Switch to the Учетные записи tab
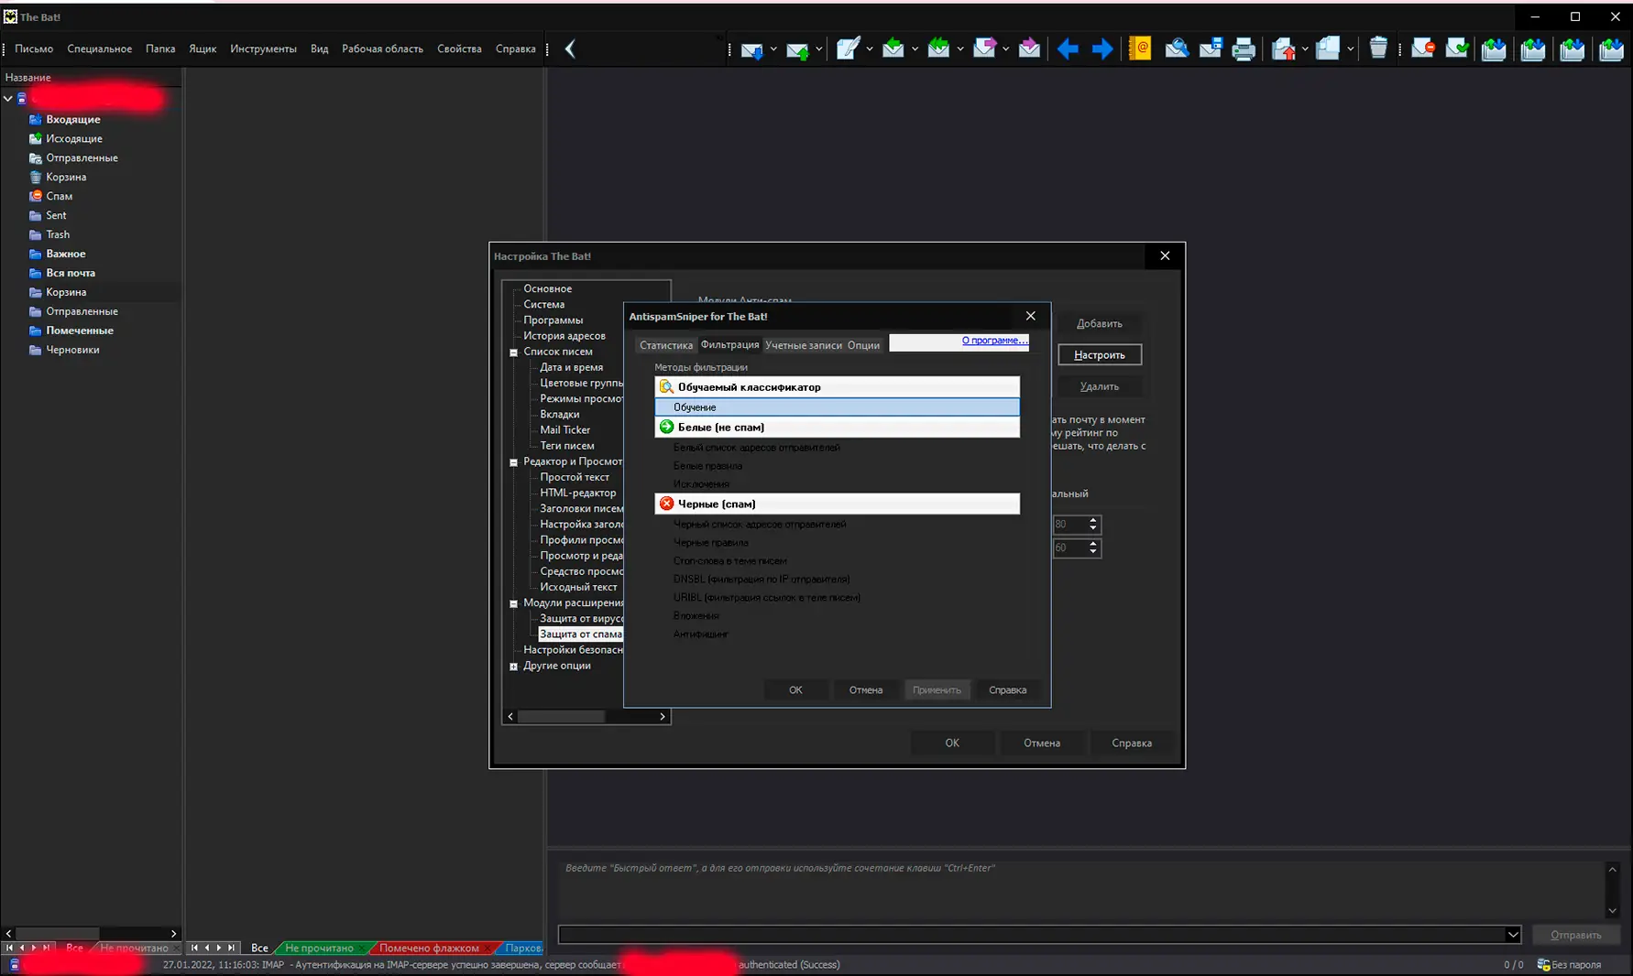 pos(803,345)
